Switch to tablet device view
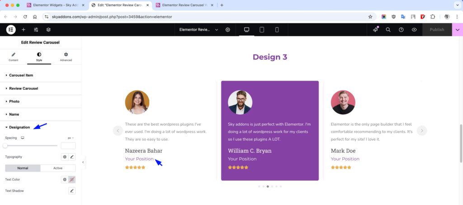This screenshot has height=205, width=463. click(262, 30)
